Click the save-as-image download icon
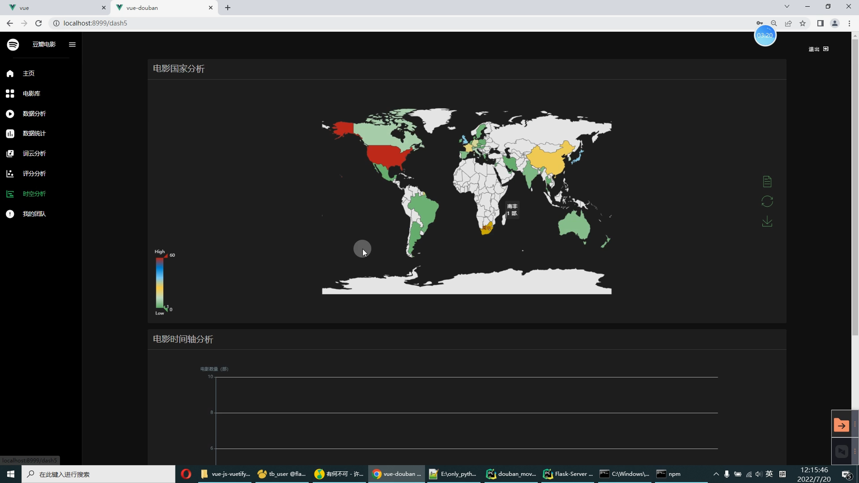 click(x=767, y=221)
